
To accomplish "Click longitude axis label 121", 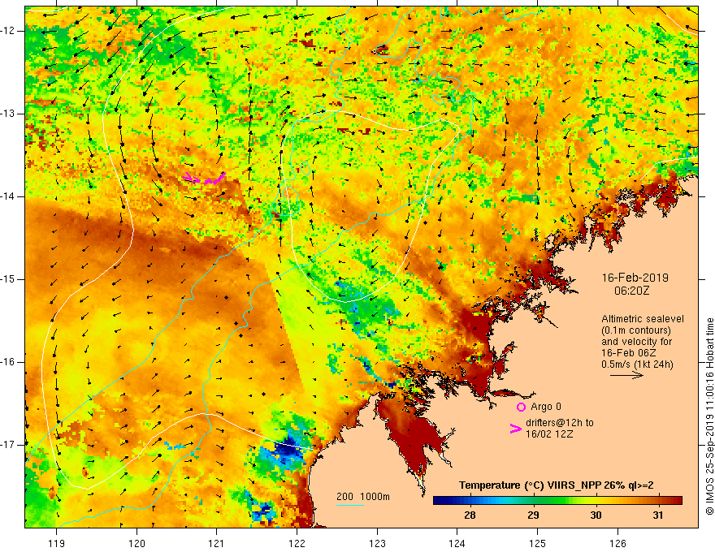I will point(217,543).
